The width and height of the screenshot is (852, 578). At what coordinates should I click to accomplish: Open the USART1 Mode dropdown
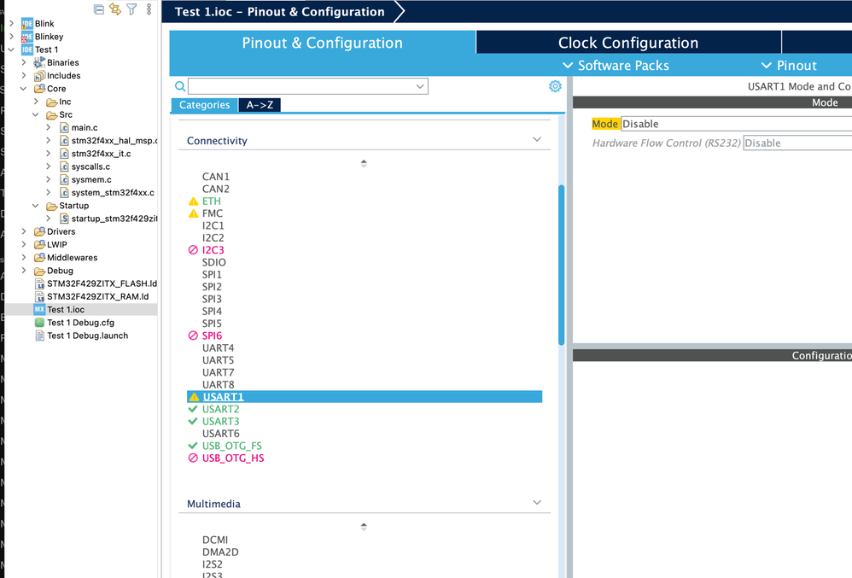point(736,124)
